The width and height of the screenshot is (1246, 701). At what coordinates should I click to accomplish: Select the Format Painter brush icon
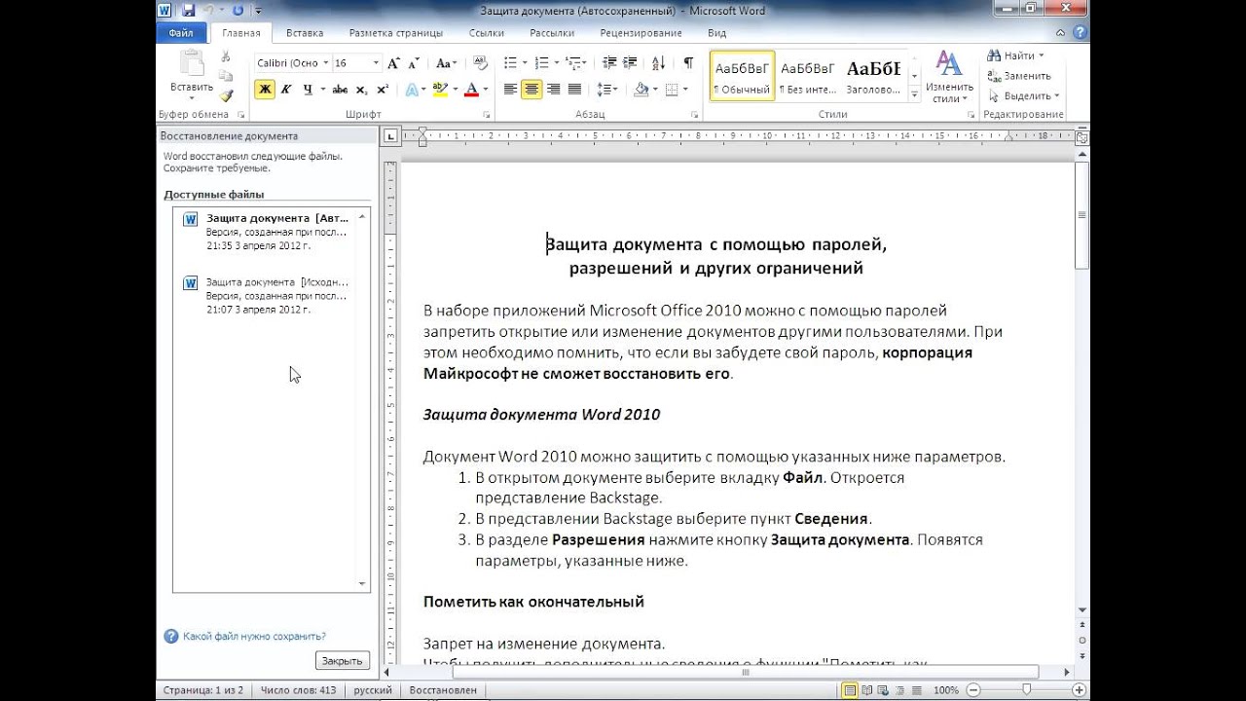coord(226,95)
